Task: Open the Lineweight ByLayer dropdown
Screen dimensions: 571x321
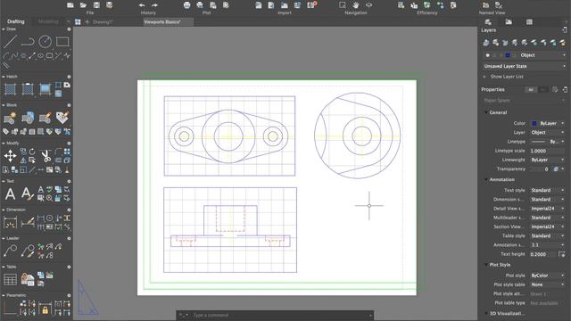Action: pos(548,160)
